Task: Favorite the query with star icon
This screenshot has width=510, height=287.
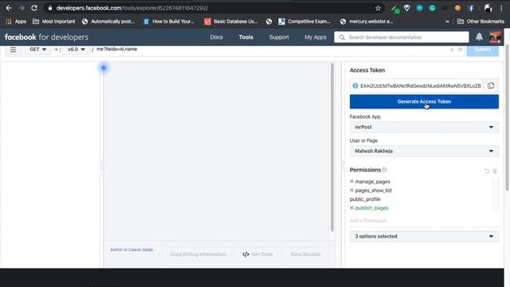Action: 460,49
